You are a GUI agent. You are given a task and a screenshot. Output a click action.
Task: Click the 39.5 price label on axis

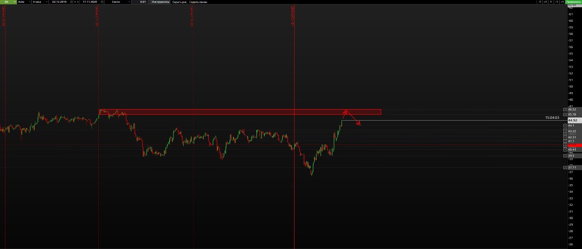pos(575,156)
